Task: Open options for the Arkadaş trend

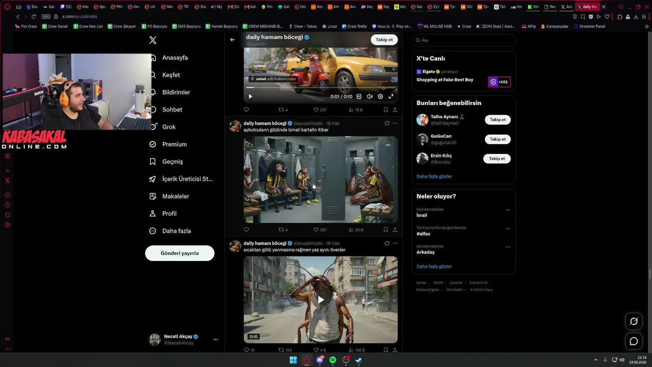Action: coord(508,247)
